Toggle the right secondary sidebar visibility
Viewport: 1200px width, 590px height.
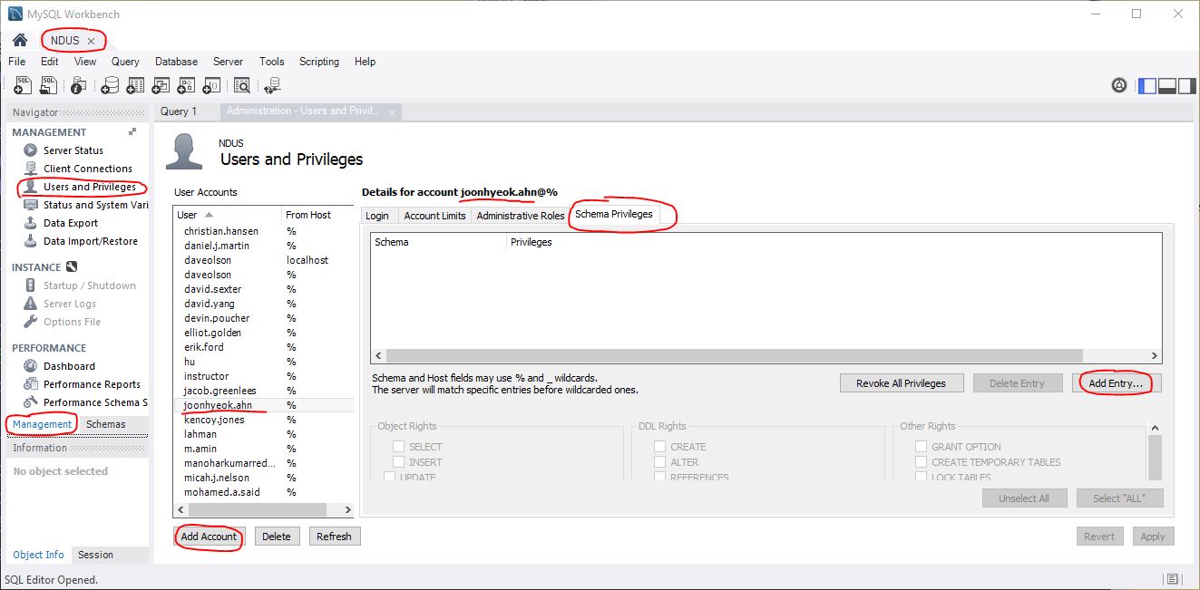(x=1186, y=85)
